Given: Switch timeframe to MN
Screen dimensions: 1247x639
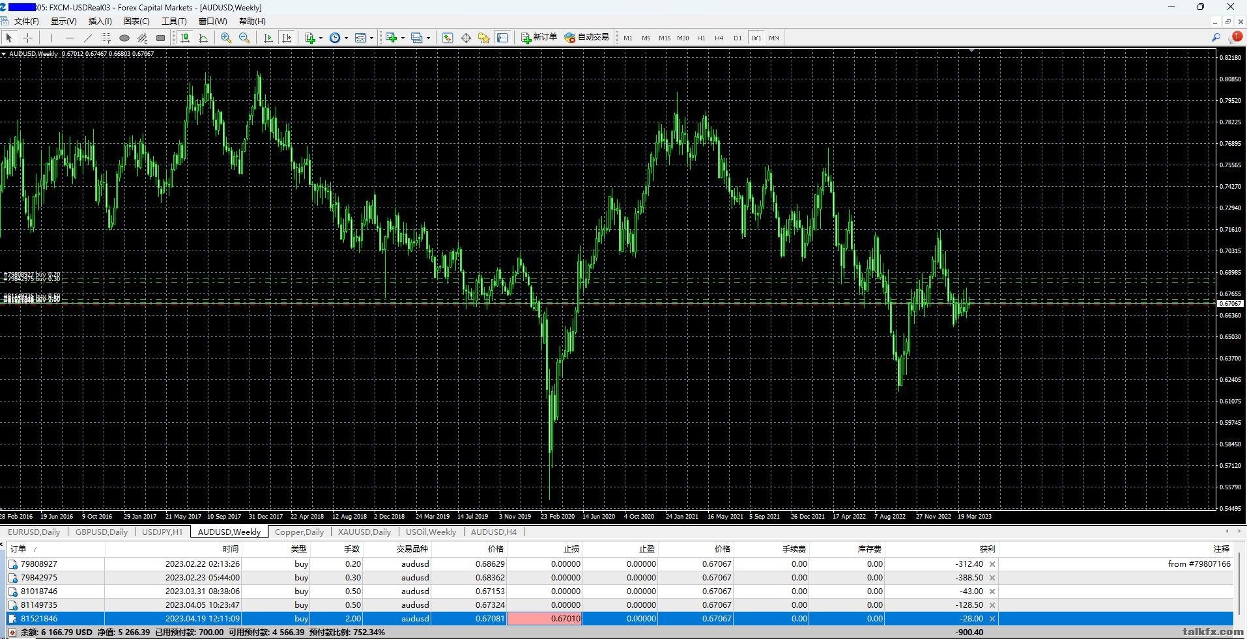Looking at the screenshot, I should pos(774,38).
